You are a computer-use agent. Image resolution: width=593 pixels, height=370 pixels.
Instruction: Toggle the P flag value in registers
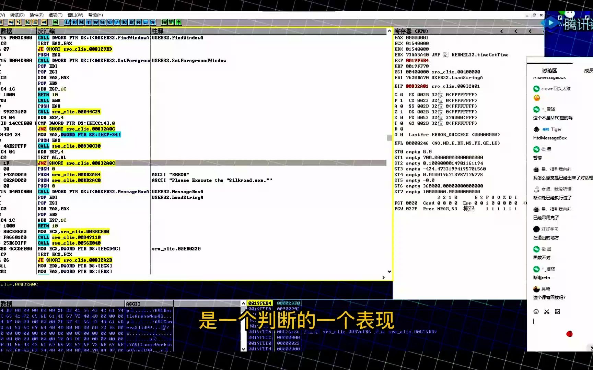click(x=402, y=100)
